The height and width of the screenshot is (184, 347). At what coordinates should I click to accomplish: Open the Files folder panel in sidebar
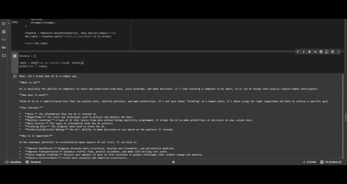pos(4,56)
